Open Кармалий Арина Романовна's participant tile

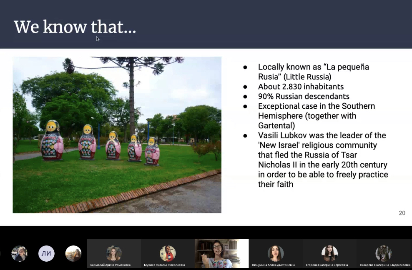click(113, 253)
